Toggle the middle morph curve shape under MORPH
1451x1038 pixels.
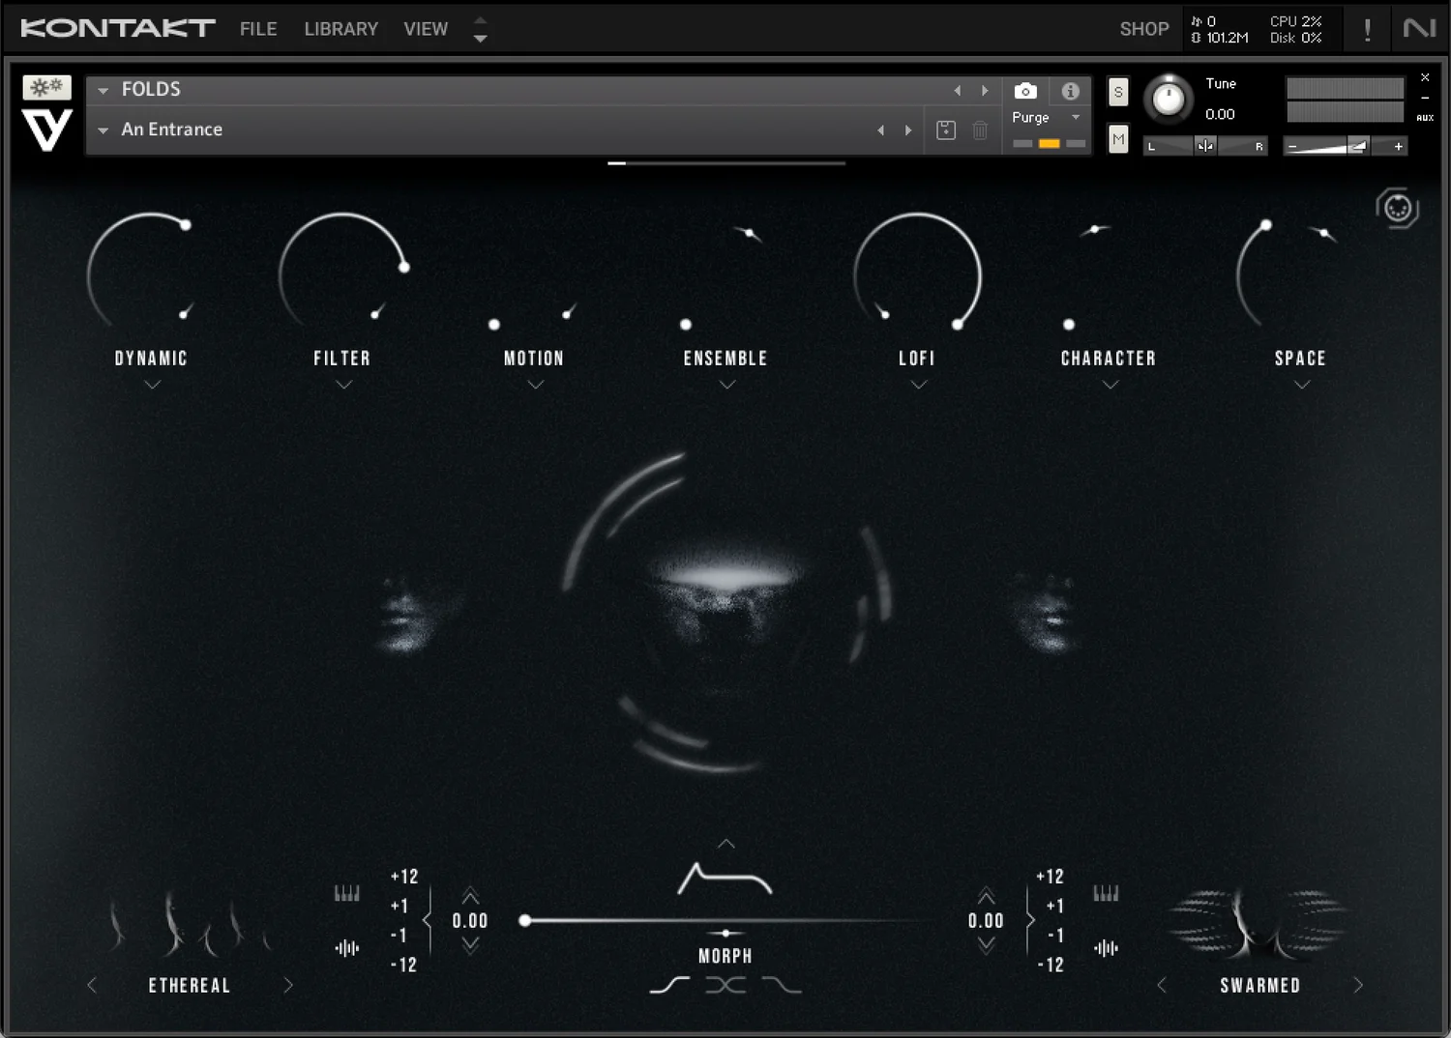click(x=725, y=983)
